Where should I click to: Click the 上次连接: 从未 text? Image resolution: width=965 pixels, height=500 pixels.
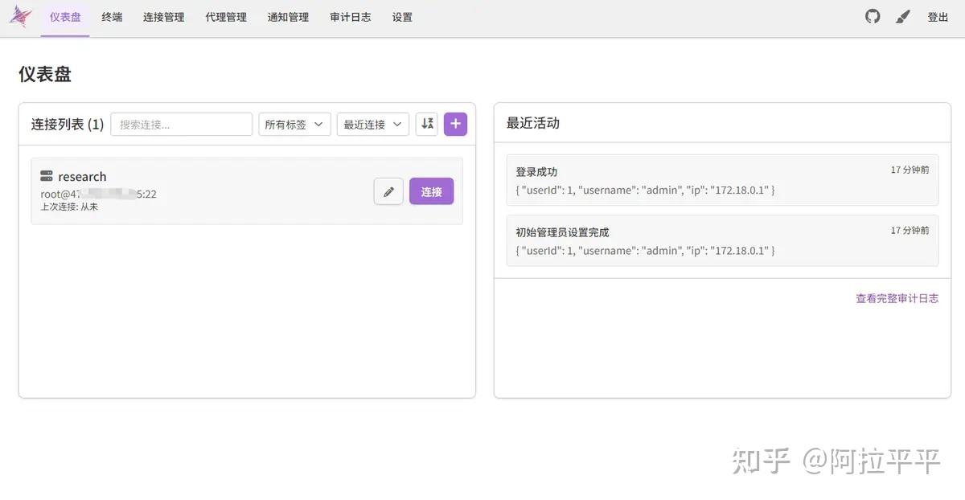point(69,207)
